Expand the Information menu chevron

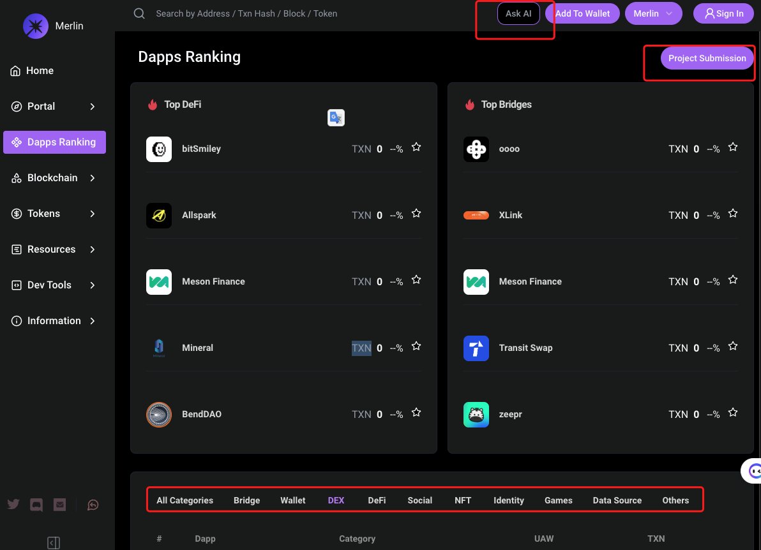click(92, 321)
